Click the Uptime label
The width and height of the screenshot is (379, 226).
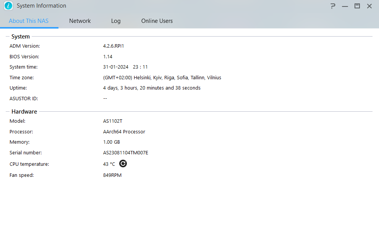pyautogui.click(x=18, y=88)
